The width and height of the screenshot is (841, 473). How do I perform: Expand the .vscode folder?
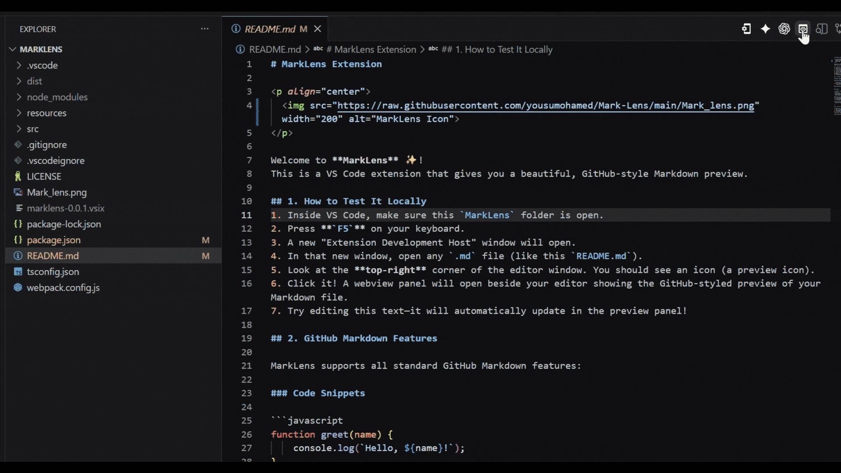(x=42, y=65)
